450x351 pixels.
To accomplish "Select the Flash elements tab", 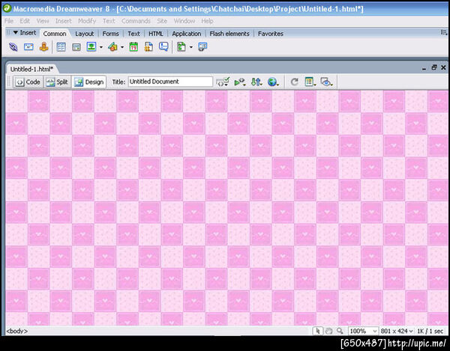I will click(229, 34).
